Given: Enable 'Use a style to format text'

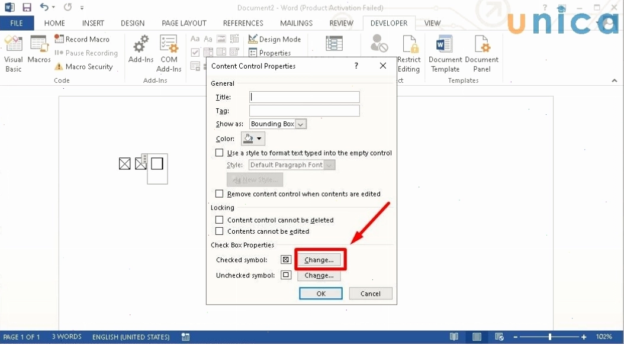Looking at the screenshot, I should tap(219, 153).
